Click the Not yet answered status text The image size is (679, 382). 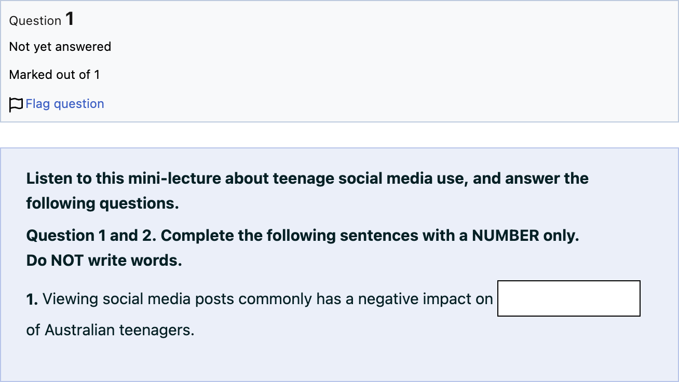(x=60, y=47)
